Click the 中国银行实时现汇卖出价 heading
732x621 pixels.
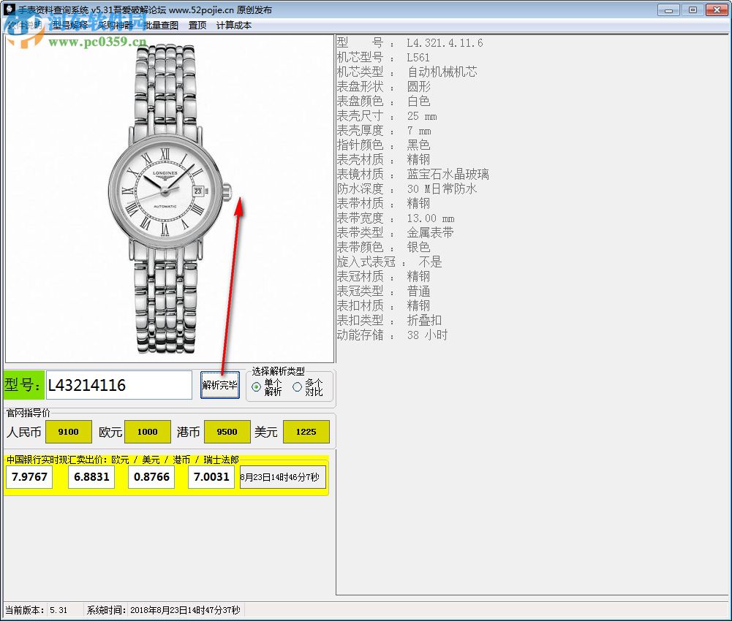122,460
